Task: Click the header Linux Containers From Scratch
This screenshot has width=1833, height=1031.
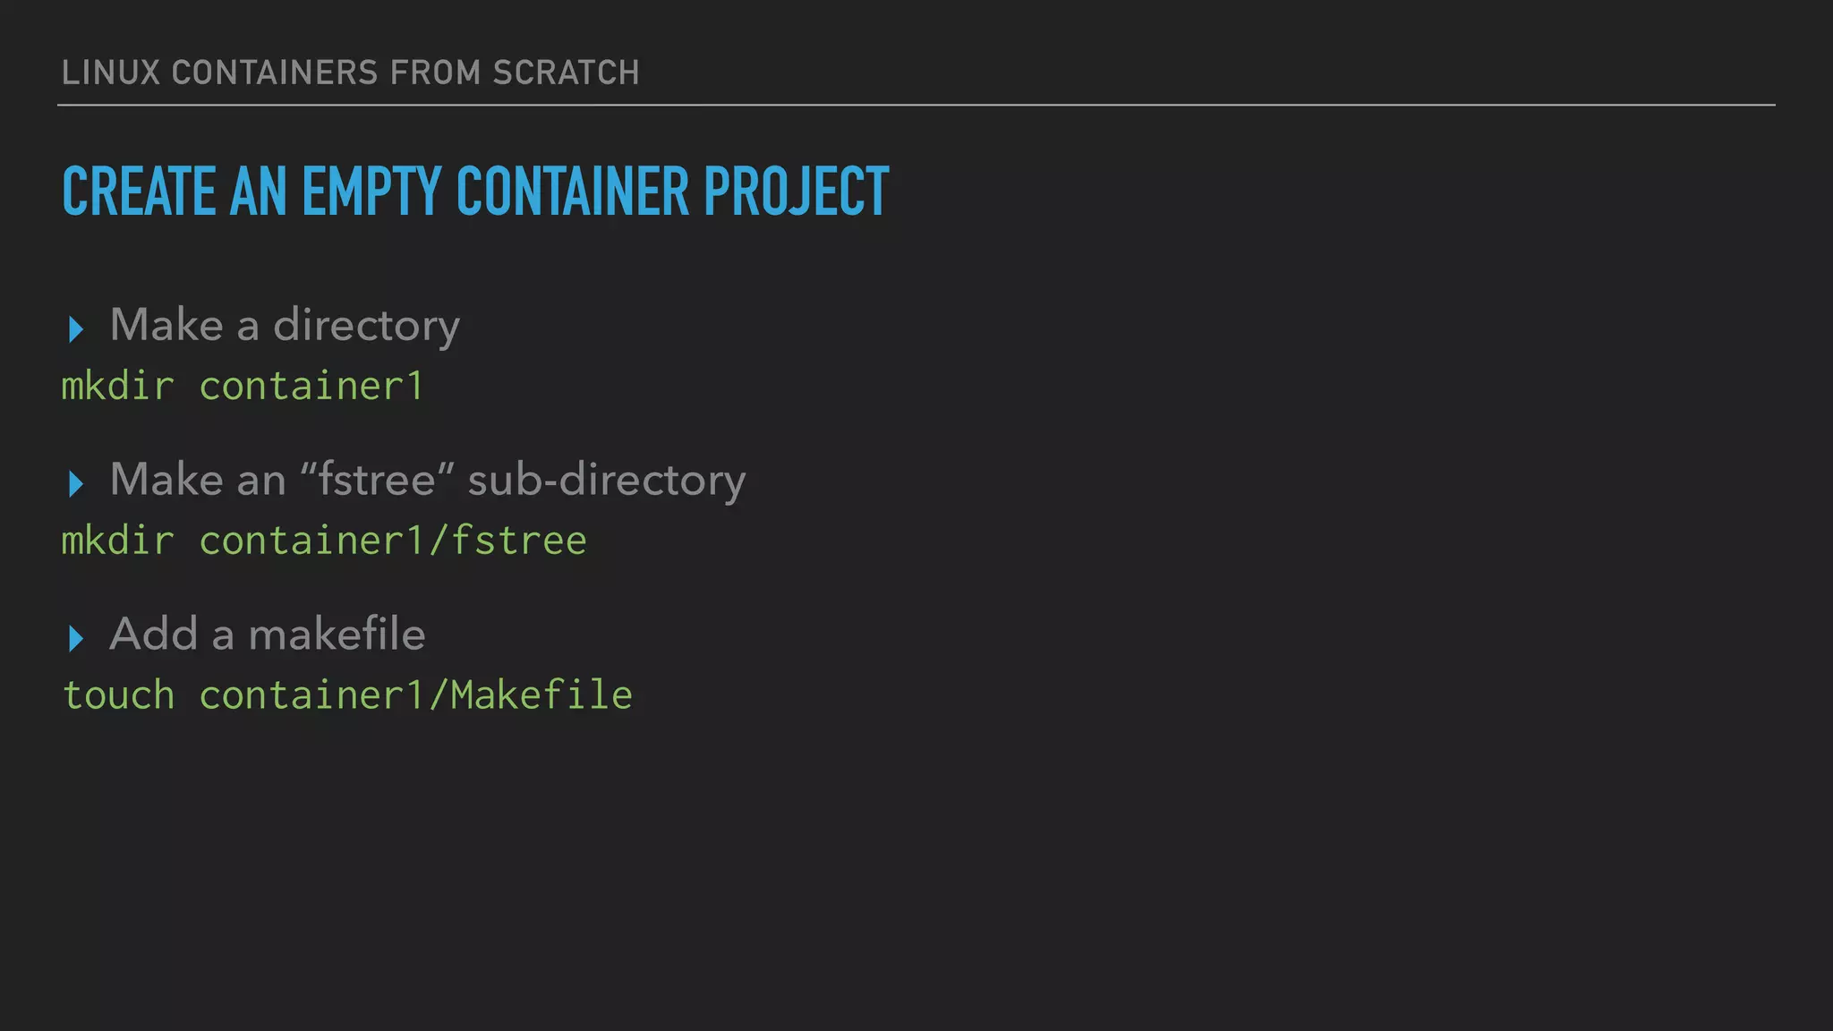Action: [351, 72]
